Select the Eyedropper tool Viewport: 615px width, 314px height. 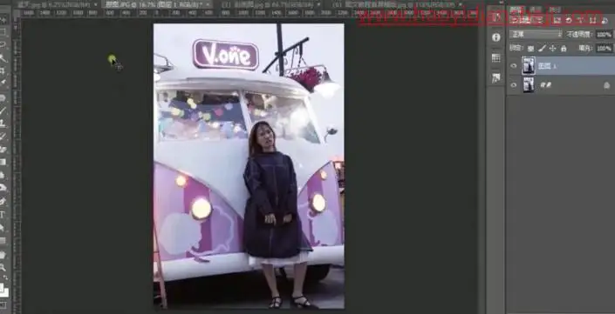tap(3, 82)
